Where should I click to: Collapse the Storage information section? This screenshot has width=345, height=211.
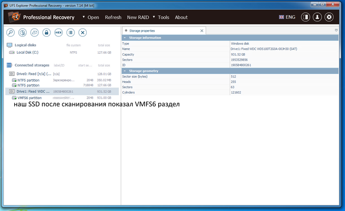[x=125, y=37]
